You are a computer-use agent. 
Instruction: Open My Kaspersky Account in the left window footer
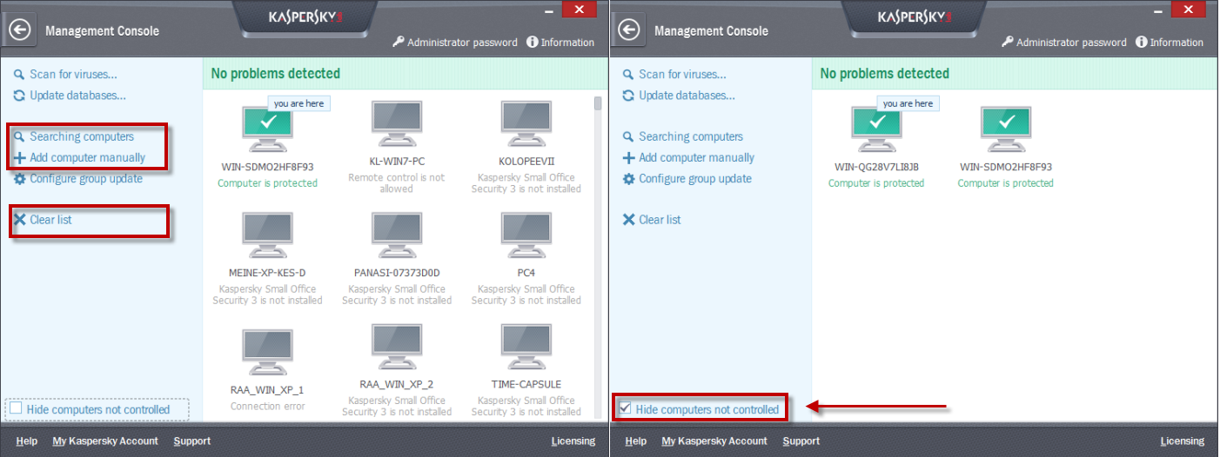105,441
